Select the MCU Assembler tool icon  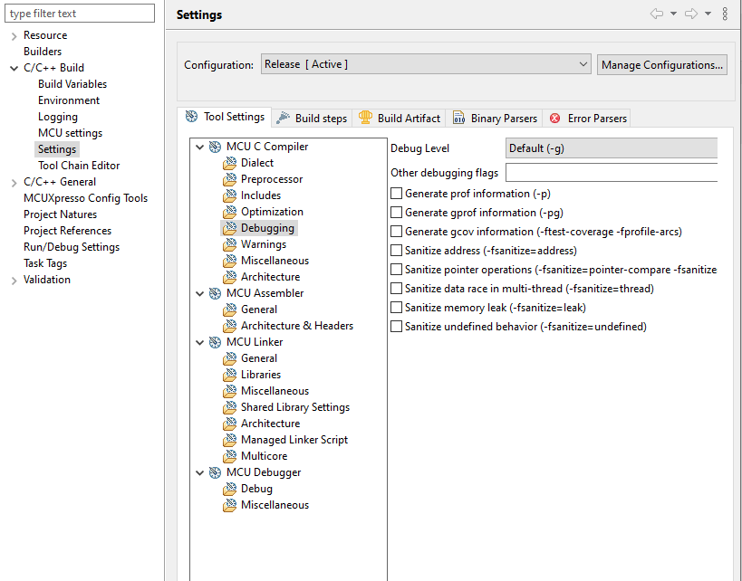215,292
